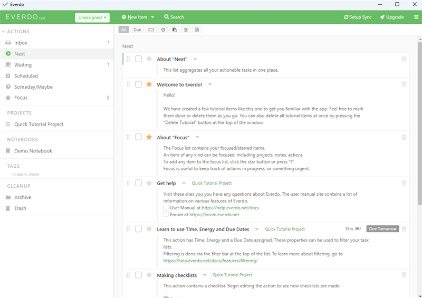Click the Search button in header

pyautogui.click(x=174, y=17)
